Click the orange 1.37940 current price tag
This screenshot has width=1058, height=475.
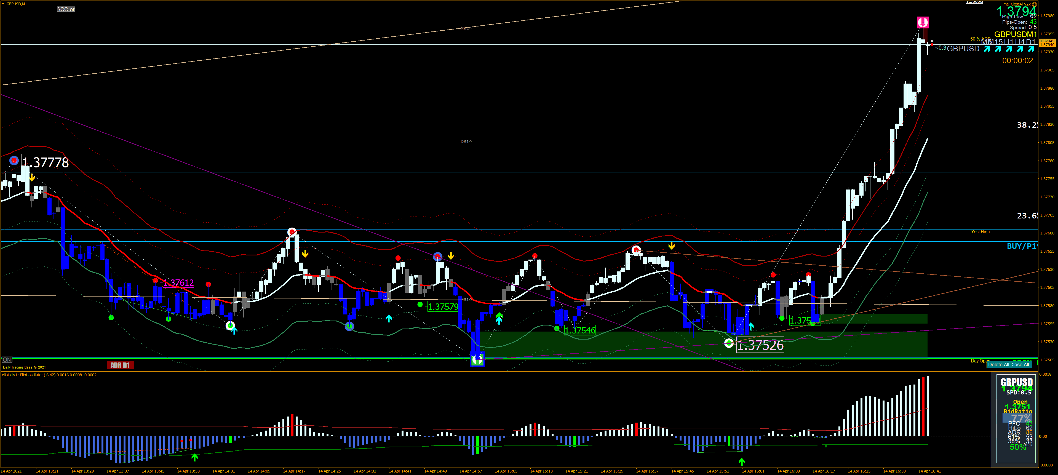tap(1047, 44)
